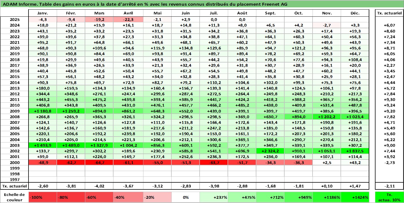Image resolution: width=404 pixels, height=203 pixels.
Task: Select the Avril column header
Action: tap(128, 13)
